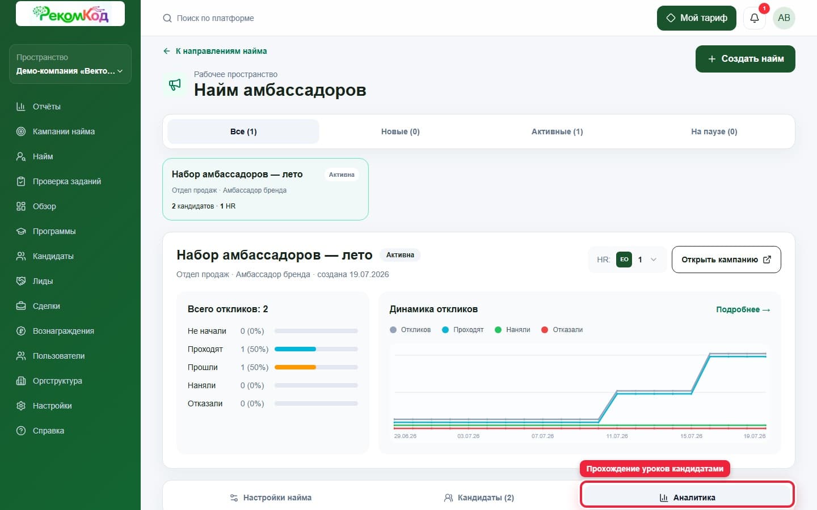Open the Отчёты sidebar icon
Screen dimensions: 817x510
pyautogui.click(x=21, y=107)
